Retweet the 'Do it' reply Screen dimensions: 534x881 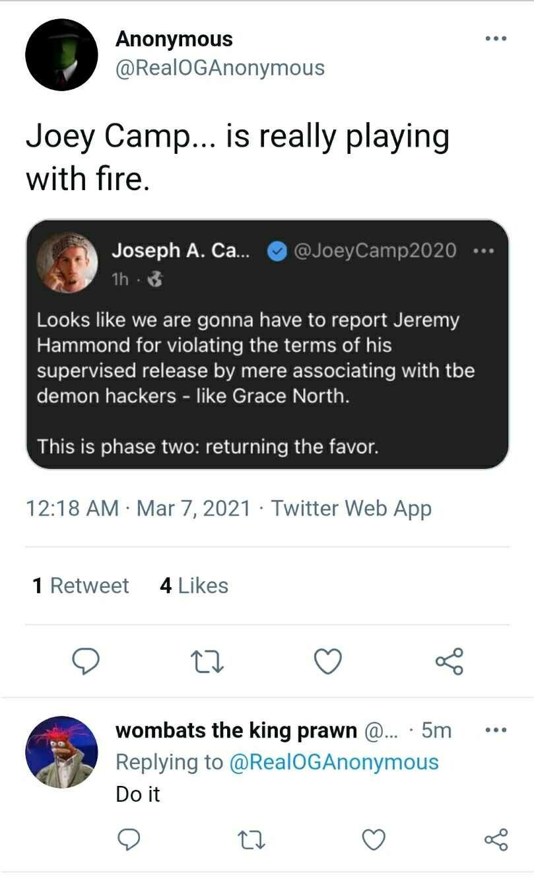(252, 839)
